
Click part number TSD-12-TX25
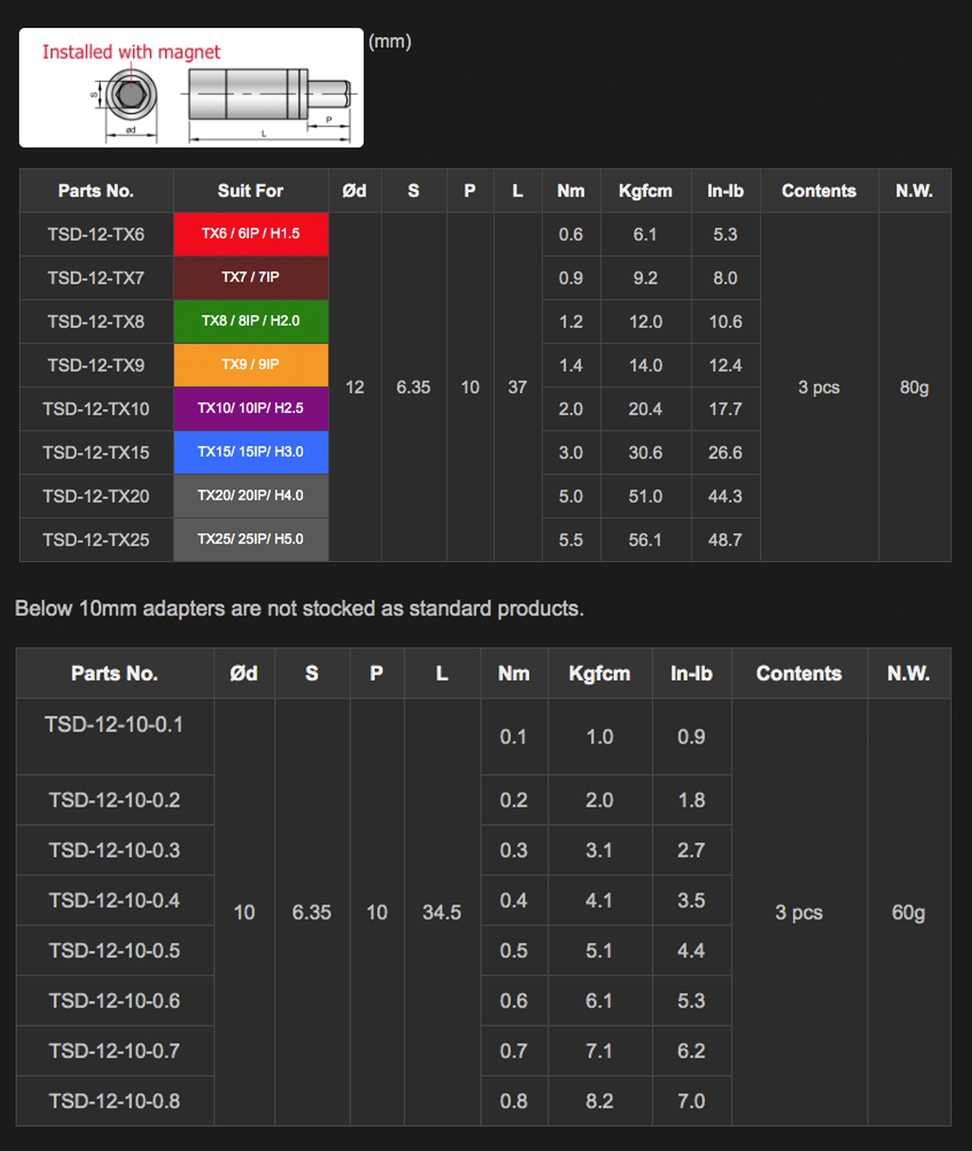click(x=96, y=540)
